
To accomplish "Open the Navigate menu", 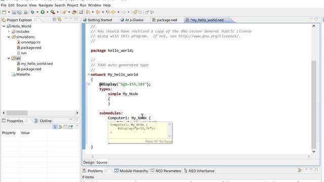I will tap(46, 5).
